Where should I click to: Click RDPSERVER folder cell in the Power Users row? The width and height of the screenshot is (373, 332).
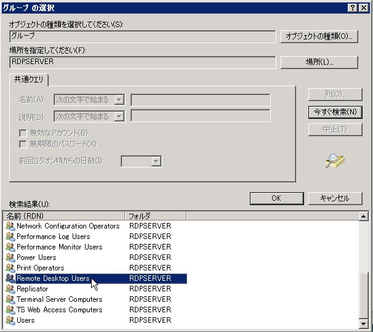150,257
